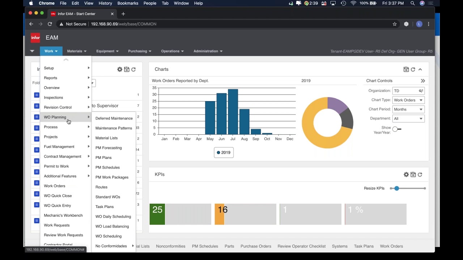Image resolution: width=463 pixels, height=260 pixels.
Task: Save Inbox layout icon
Action: (x=127, y=69)
